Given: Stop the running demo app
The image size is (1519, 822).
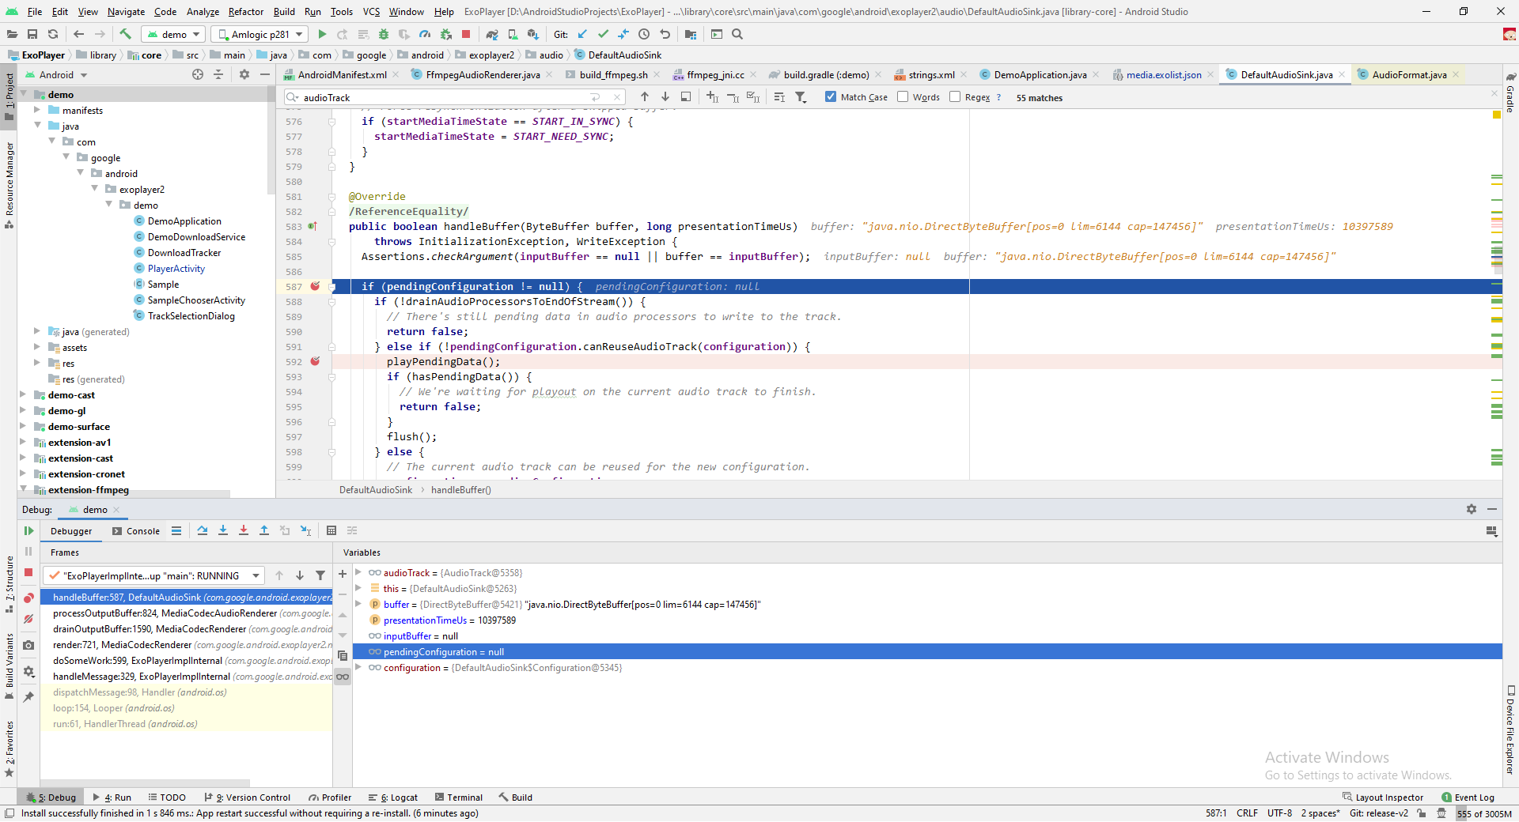Looking at the screenshot, I should [x=467, y=34].
